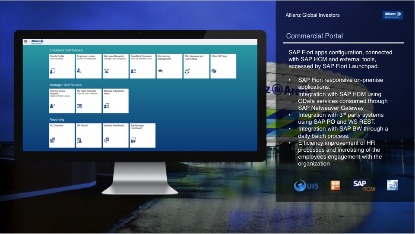Click the orange OData logo

(336, 186)
